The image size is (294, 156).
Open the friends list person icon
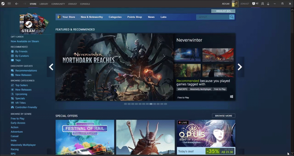tap(263, 4)
